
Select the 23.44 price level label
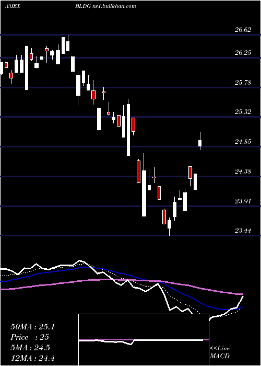click(x=243, y=231)
